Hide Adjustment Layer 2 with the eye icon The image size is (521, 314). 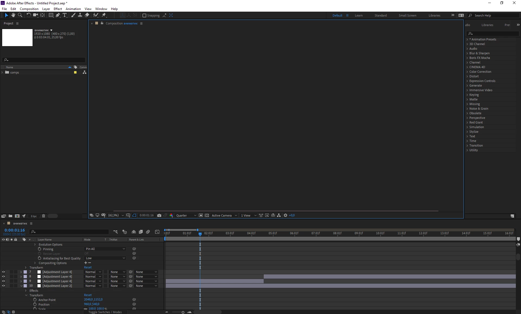click(x=4, y=286)
